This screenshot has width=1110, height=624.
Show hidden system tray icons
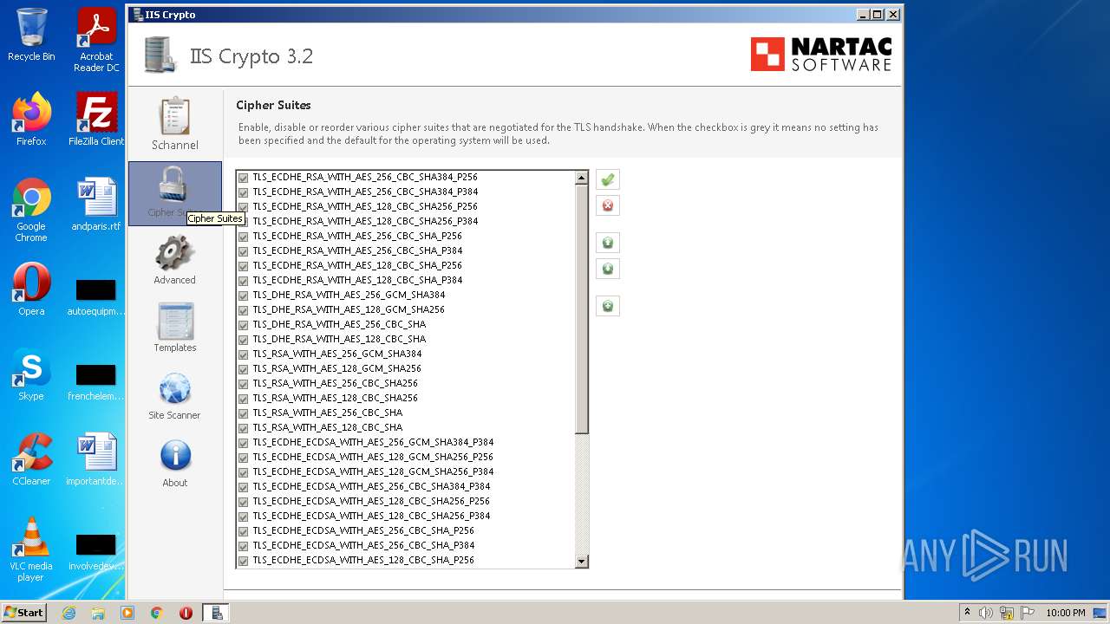click(968, 613)
